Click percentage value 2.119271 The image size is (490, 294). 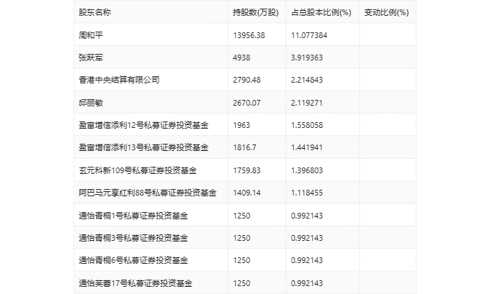click(307, 103)
